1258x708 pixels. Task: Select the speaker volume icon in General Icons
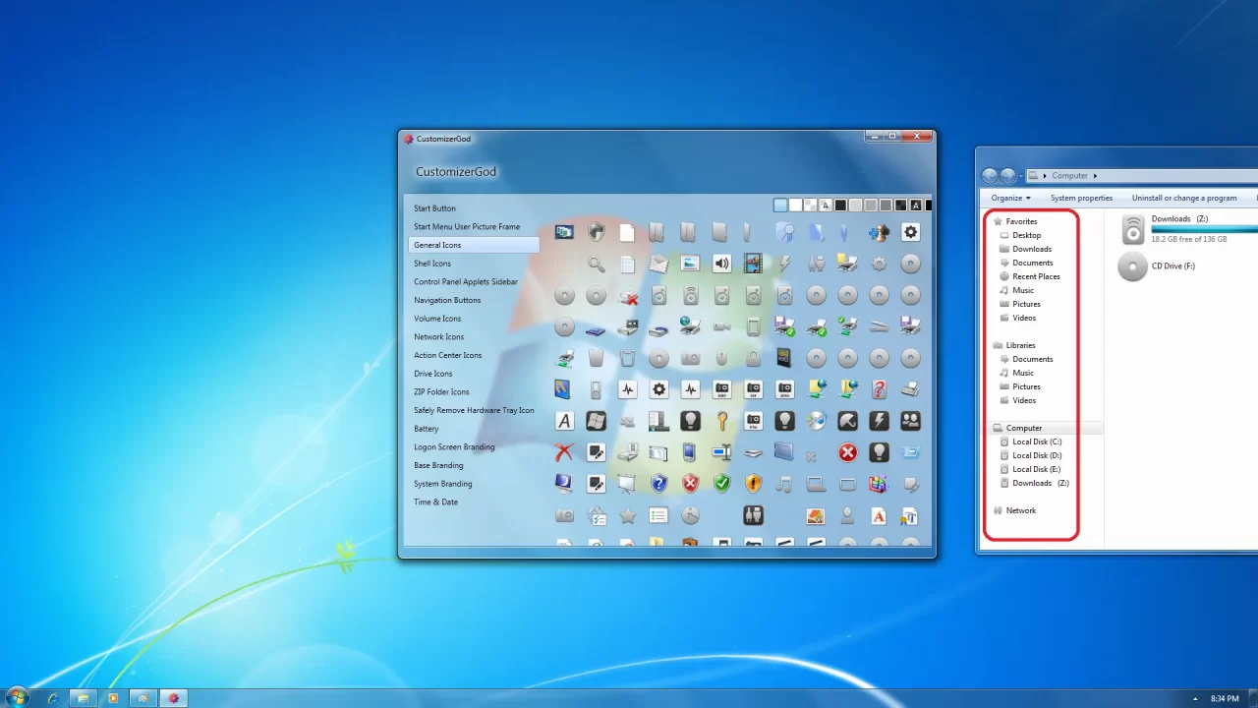[x=721, y=264]
